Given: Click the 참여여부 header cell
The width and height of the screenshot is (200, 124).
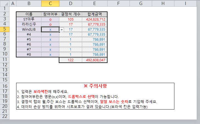Looking at the screenshot, I should (50, 14).
